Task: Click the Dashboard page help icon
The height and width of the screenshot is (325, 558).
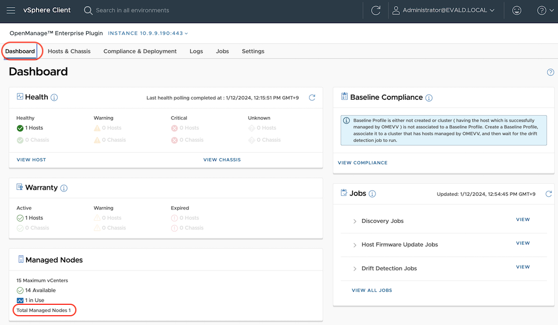Action: [x=550, y=73]
